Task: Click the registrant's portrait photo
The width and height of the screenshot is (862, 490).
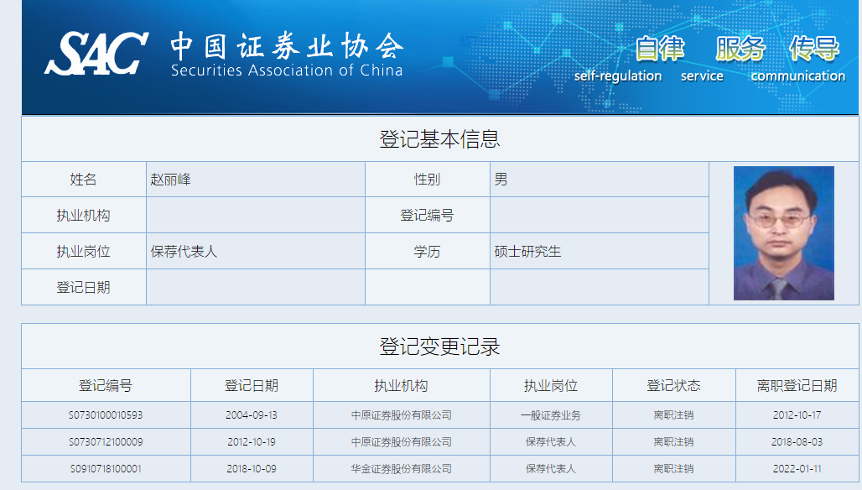Action: pyautogui.click(x=784, y=233)
